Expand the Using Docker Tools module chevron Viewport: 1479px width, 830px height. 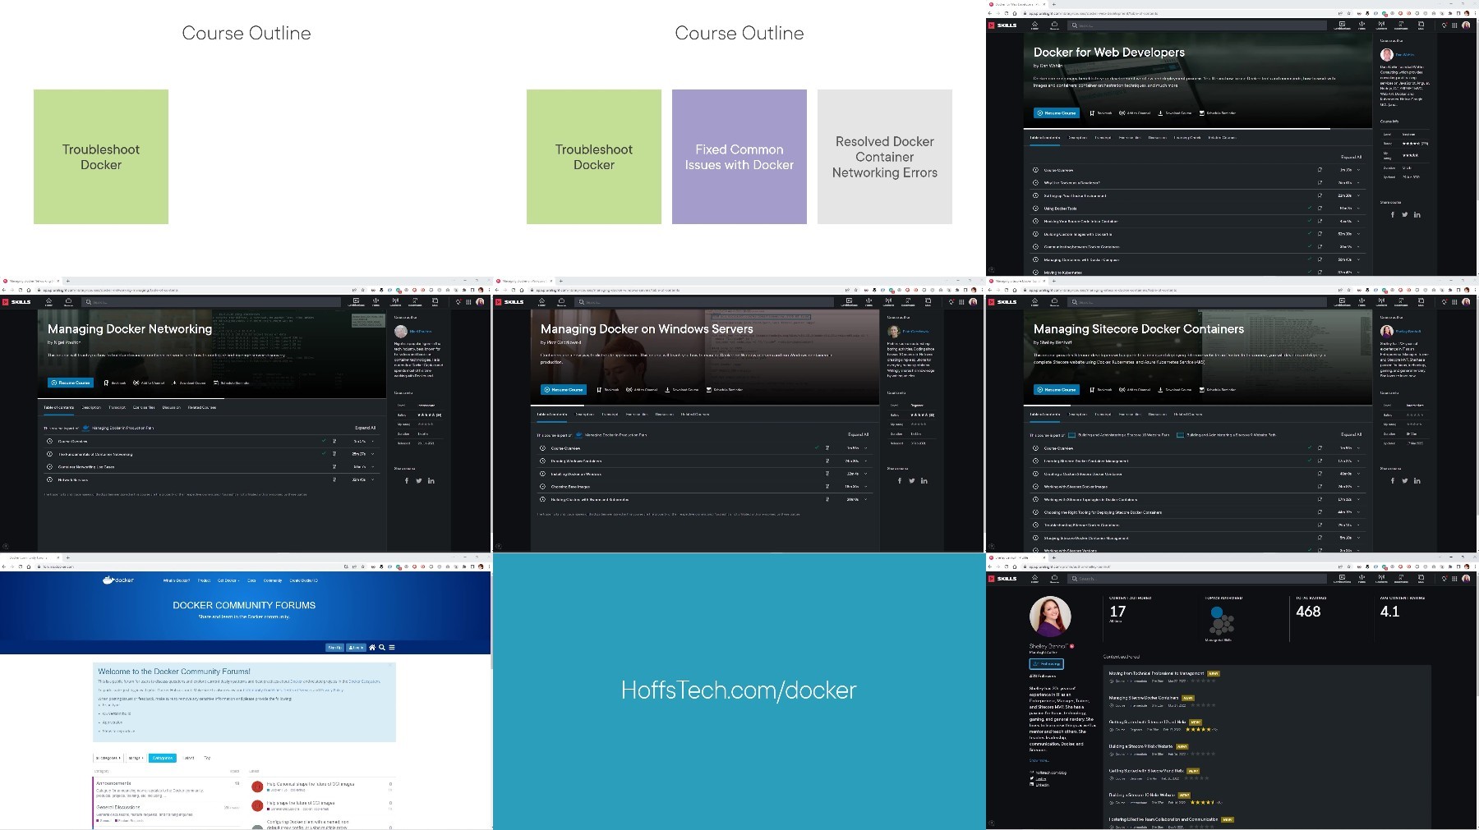tap(1358, 209)
